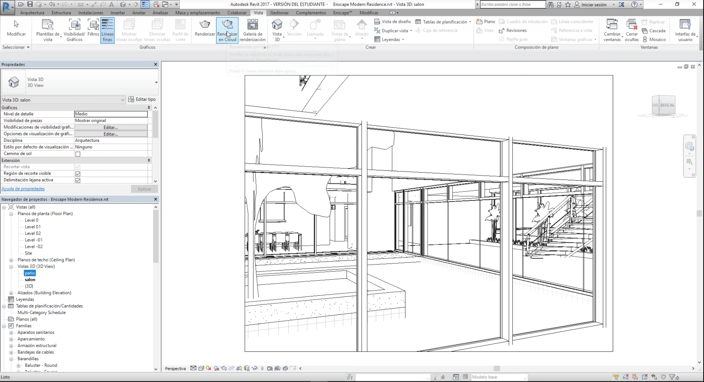Open Visibilidad/Gráficos settings
Viewport: 704px width, 382px height.
74,25
